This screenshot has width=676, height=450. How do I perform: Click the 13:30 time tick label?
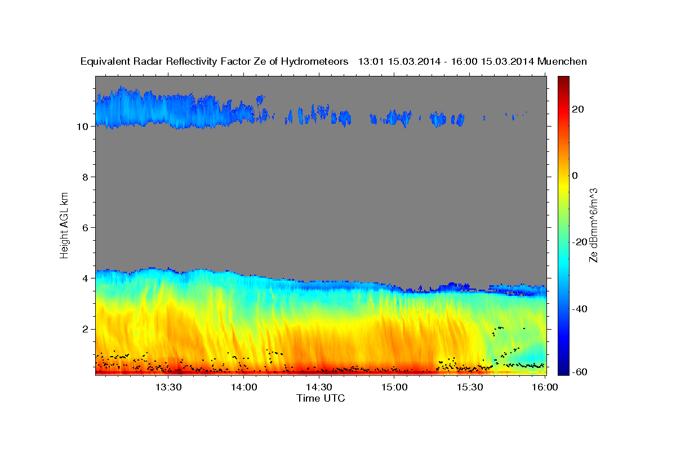(168, 387)
